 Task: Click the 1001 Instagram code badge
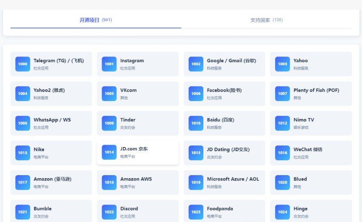click(109, 64)
